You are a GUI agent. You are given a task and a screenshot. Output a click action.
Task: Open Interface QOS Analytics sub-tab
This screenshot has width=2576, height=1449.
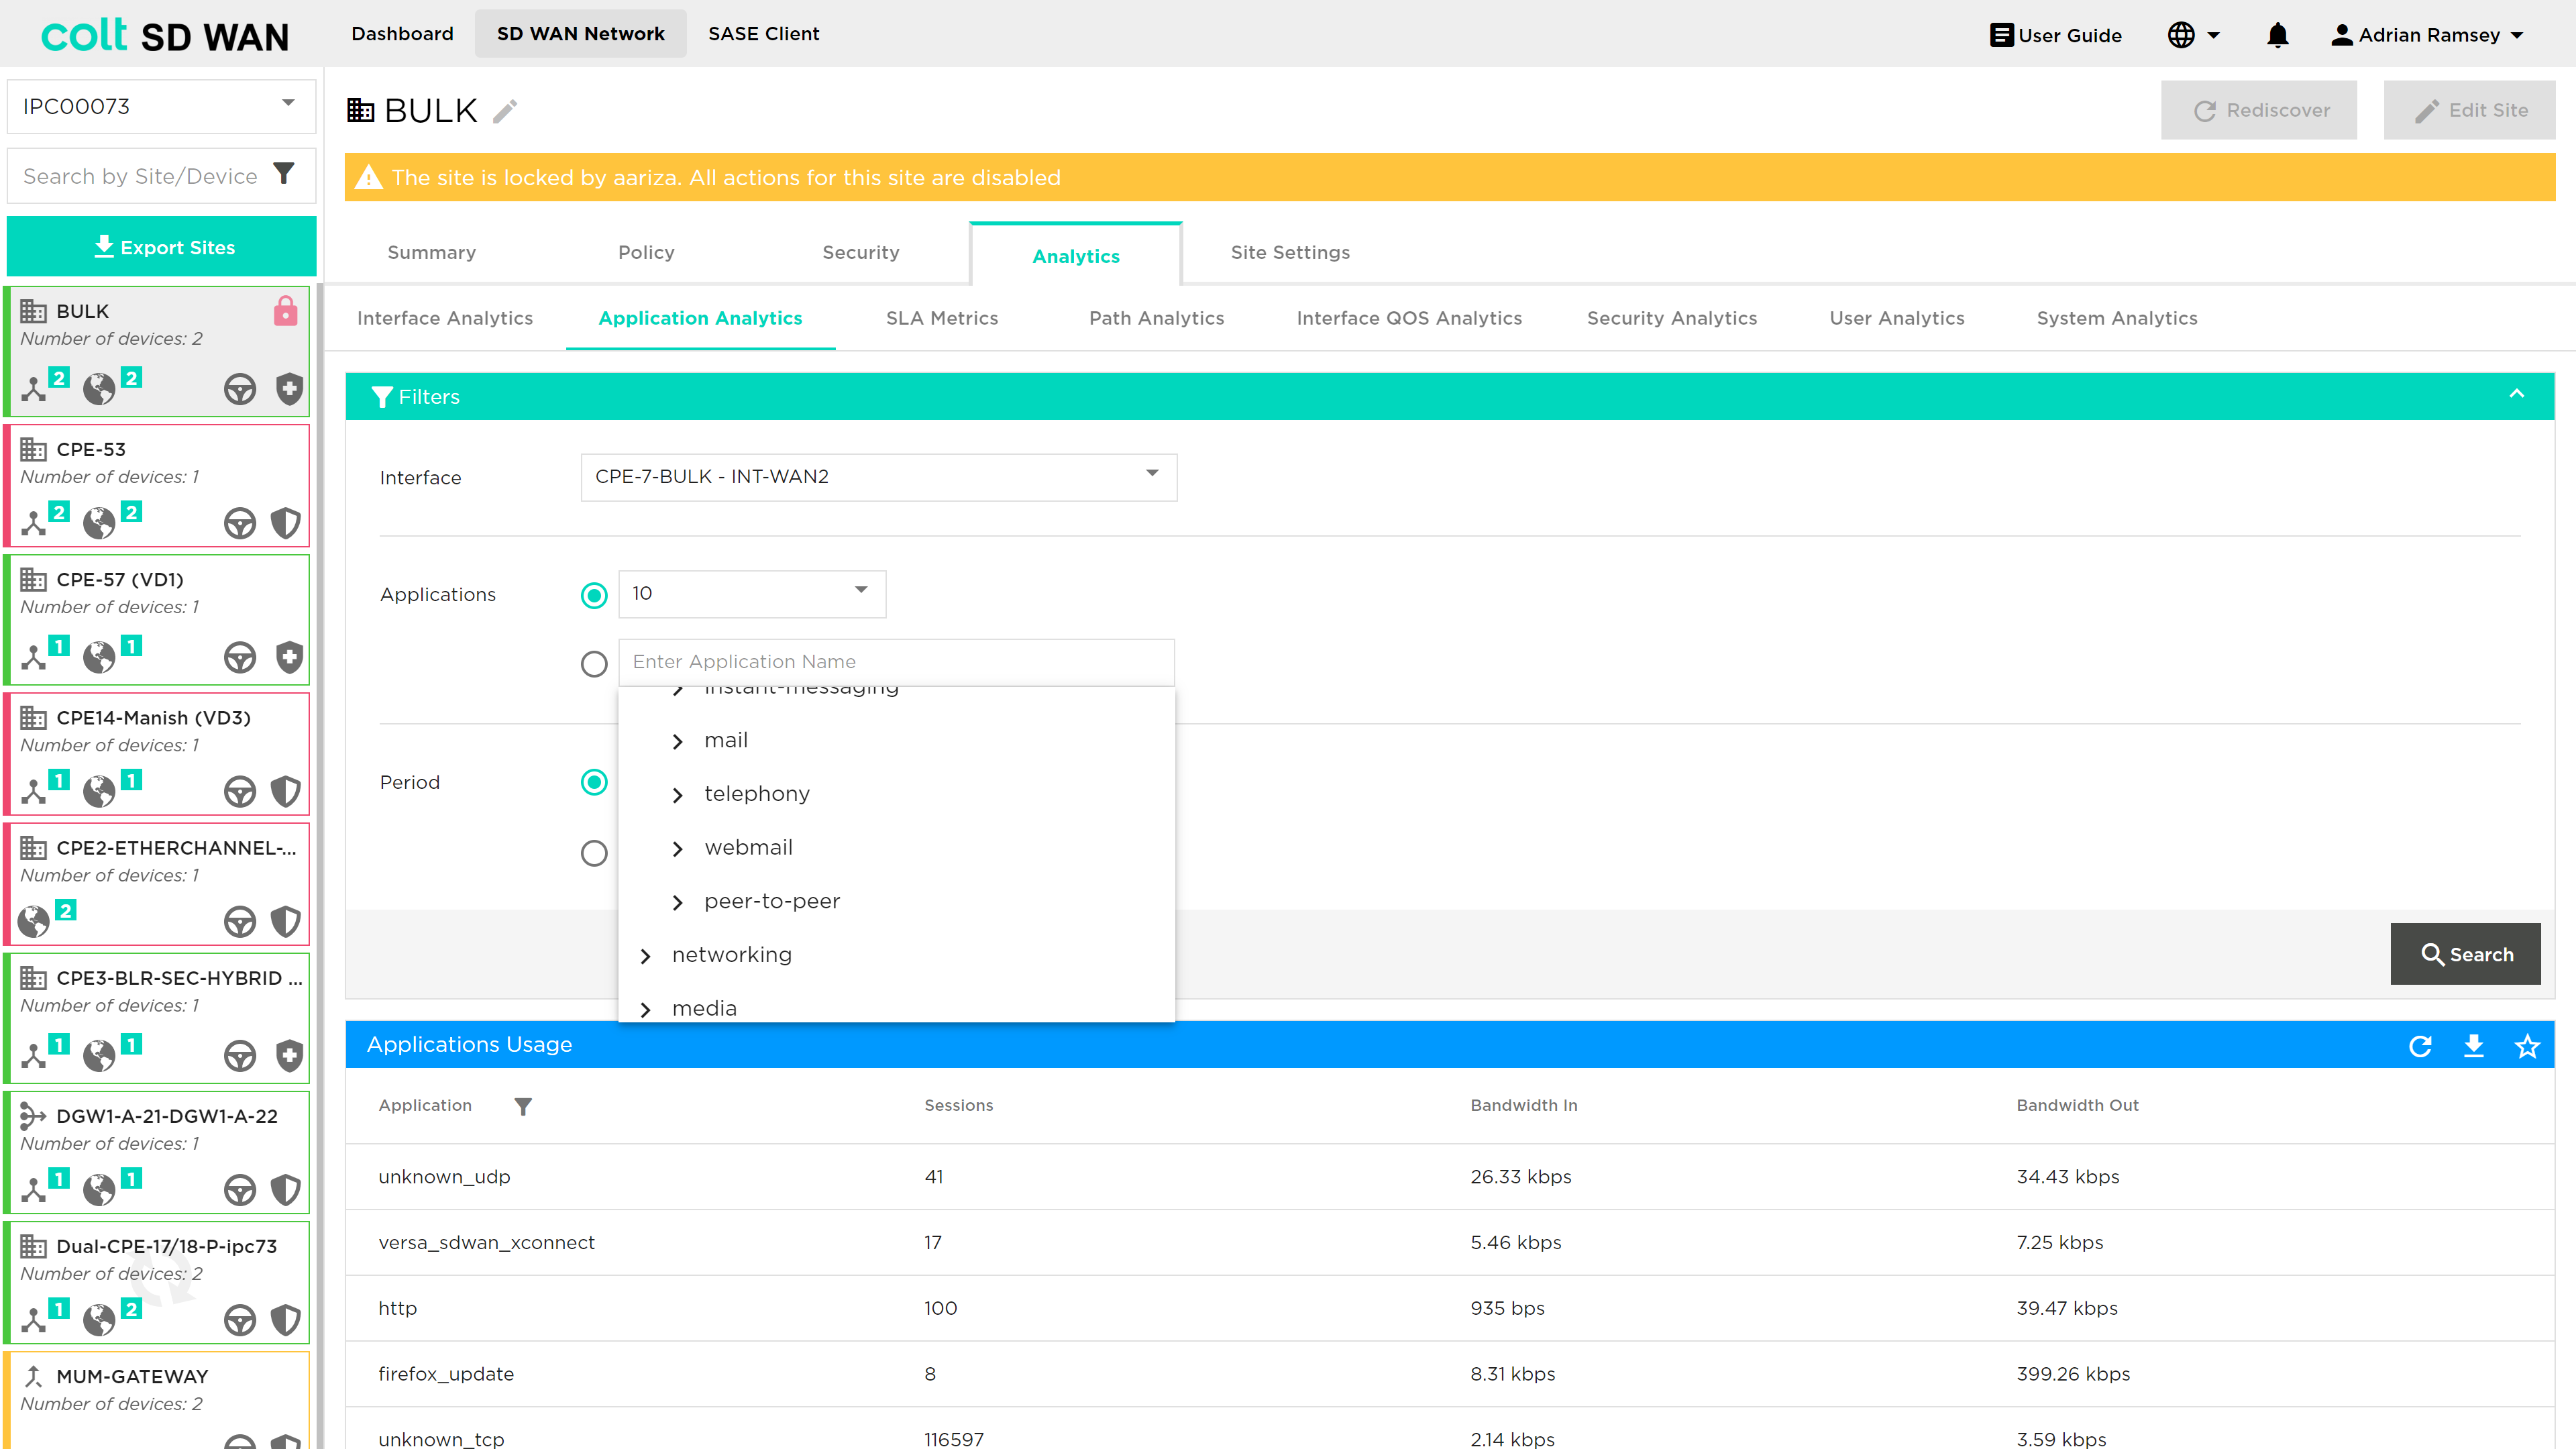point(1409,318)
